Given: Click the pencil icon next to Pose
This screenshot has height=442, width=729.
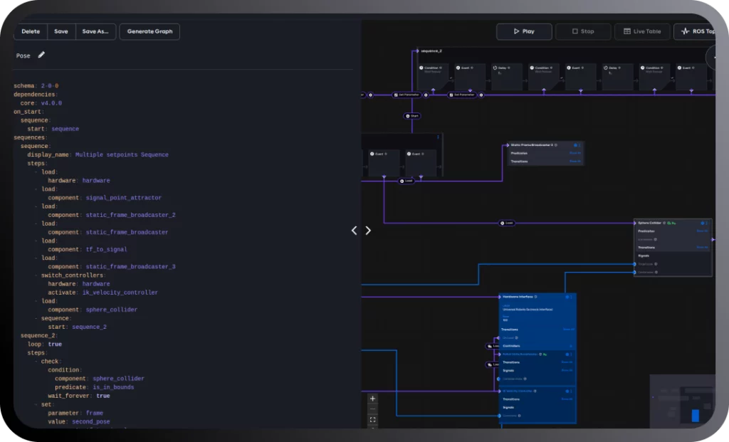Looking at the screenshot, I should pos(41,55).
